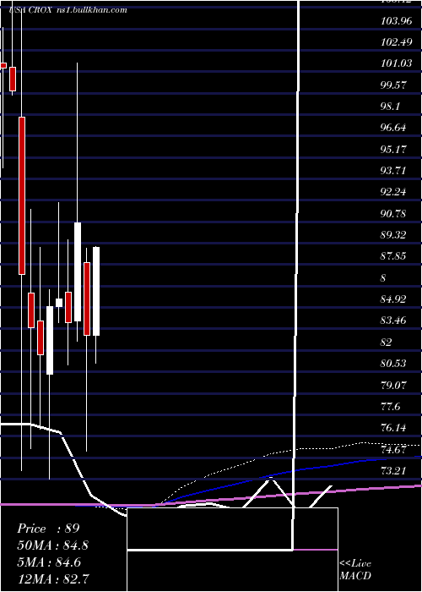Select the 77.6 price axis label
Viewport: 422px width, 592px height.
[x=391, y=407]
